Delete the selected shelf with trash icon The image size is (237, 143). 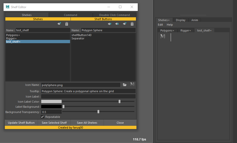pyautogui.click(x=67, y=24)
